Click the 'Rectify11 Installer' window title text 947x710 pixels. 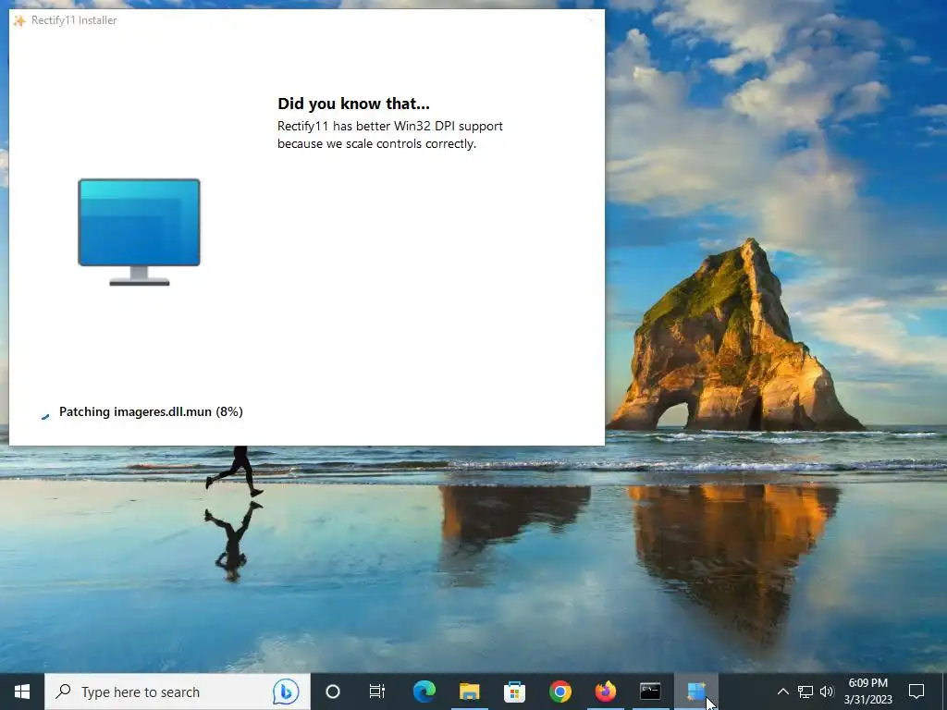click(x=74, y=20)
